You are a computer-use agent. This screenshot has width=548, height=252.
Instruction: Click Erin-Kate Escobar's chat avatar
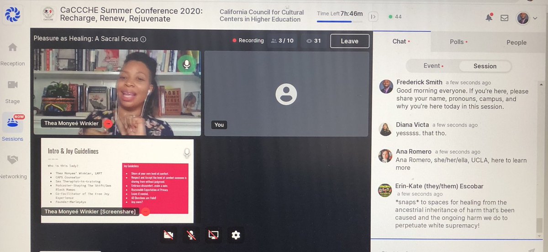tap(385, 190)
